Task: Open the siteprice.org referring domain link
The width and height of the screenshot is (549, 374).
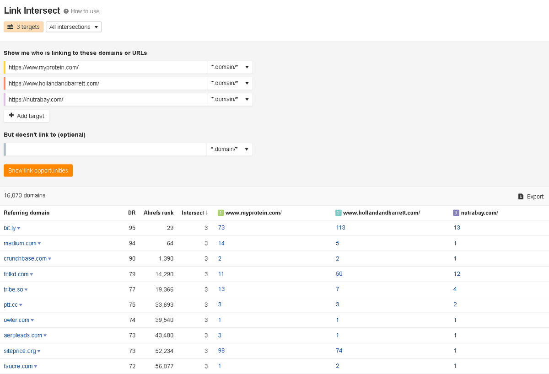Action: click(x=20, y=351)
